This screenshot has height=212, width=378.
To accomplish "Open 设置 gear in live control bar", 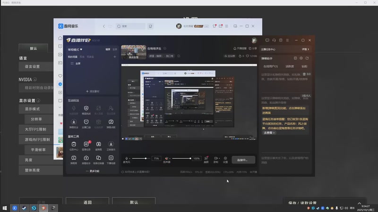I will coord(225,158).
